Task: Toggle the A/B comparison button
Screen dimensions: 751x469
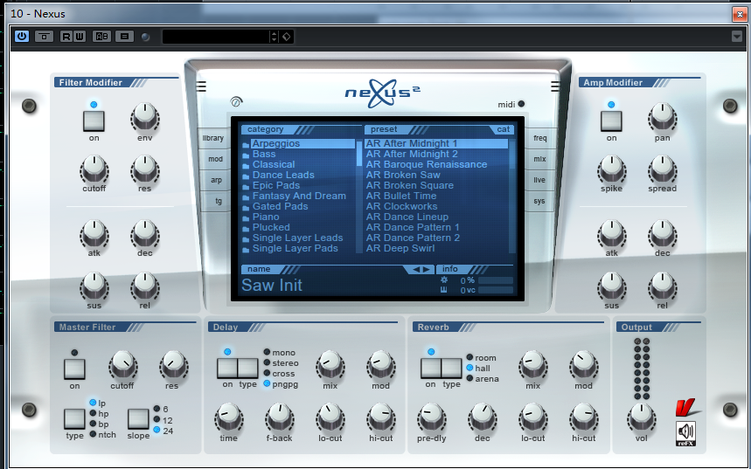Action: (x=101, y=37)
